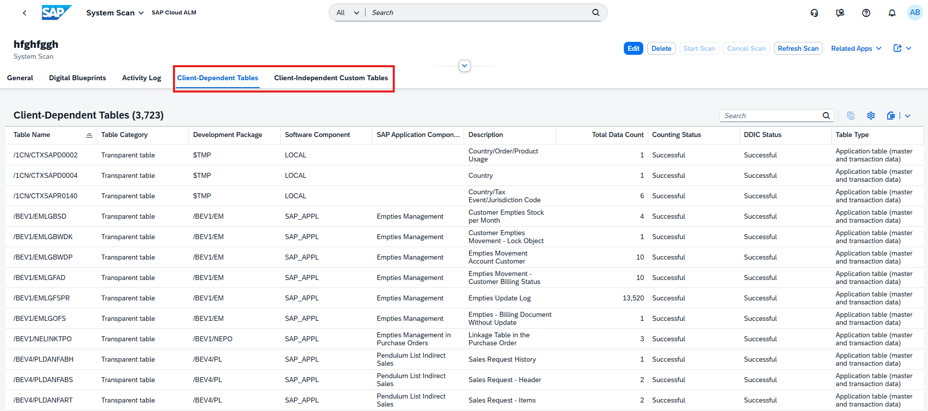Open the notifications bell
928x411 pixels.
[892, 13]
